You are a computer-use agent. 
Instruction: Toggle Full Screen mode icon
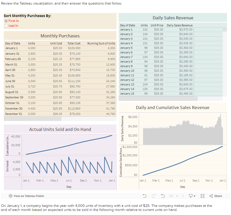pyautogui.click(x=203, y=196)
